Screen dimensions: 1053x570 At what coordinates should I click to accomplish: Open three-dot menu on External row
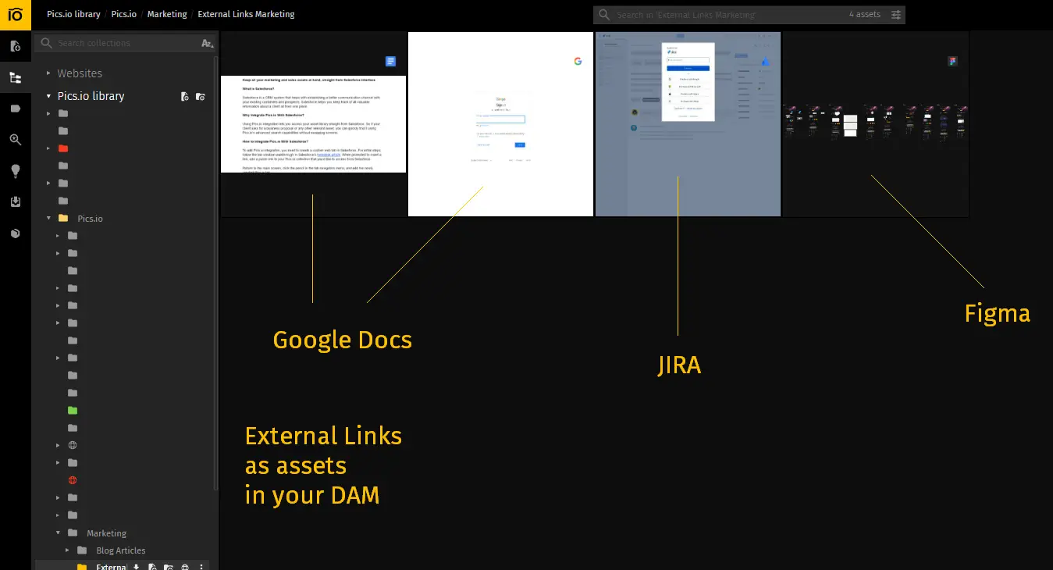(201, 567)
